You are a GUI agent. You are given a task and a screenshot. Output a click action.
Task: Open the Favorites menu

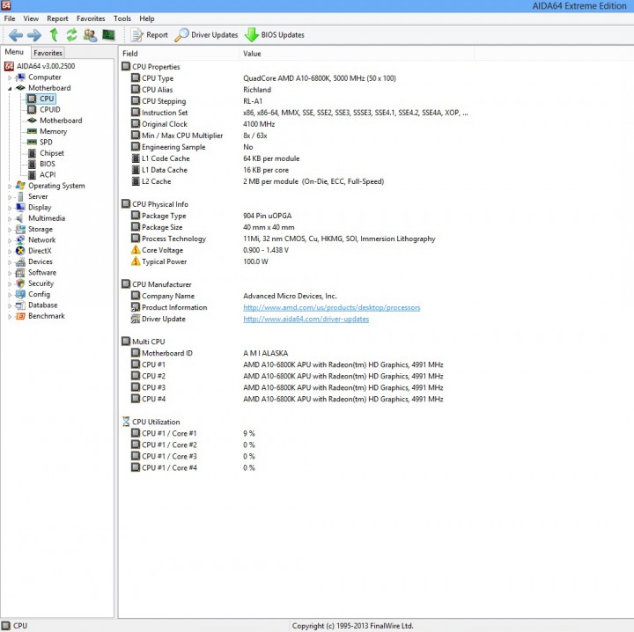click(x=91, y=18)
